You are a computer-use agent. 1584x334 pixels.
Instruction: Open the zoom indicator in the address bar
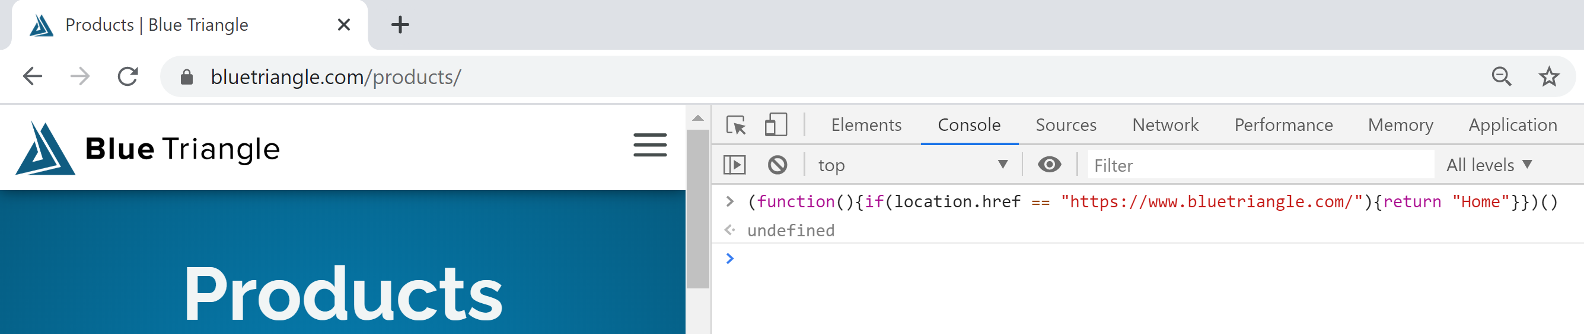click(1502, 77)
